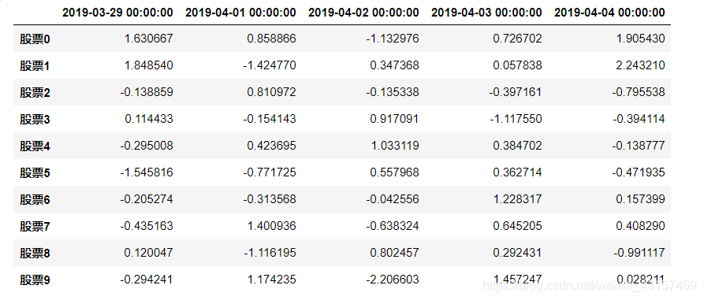Select cell value 1.033119

click(x=395, y=146)
